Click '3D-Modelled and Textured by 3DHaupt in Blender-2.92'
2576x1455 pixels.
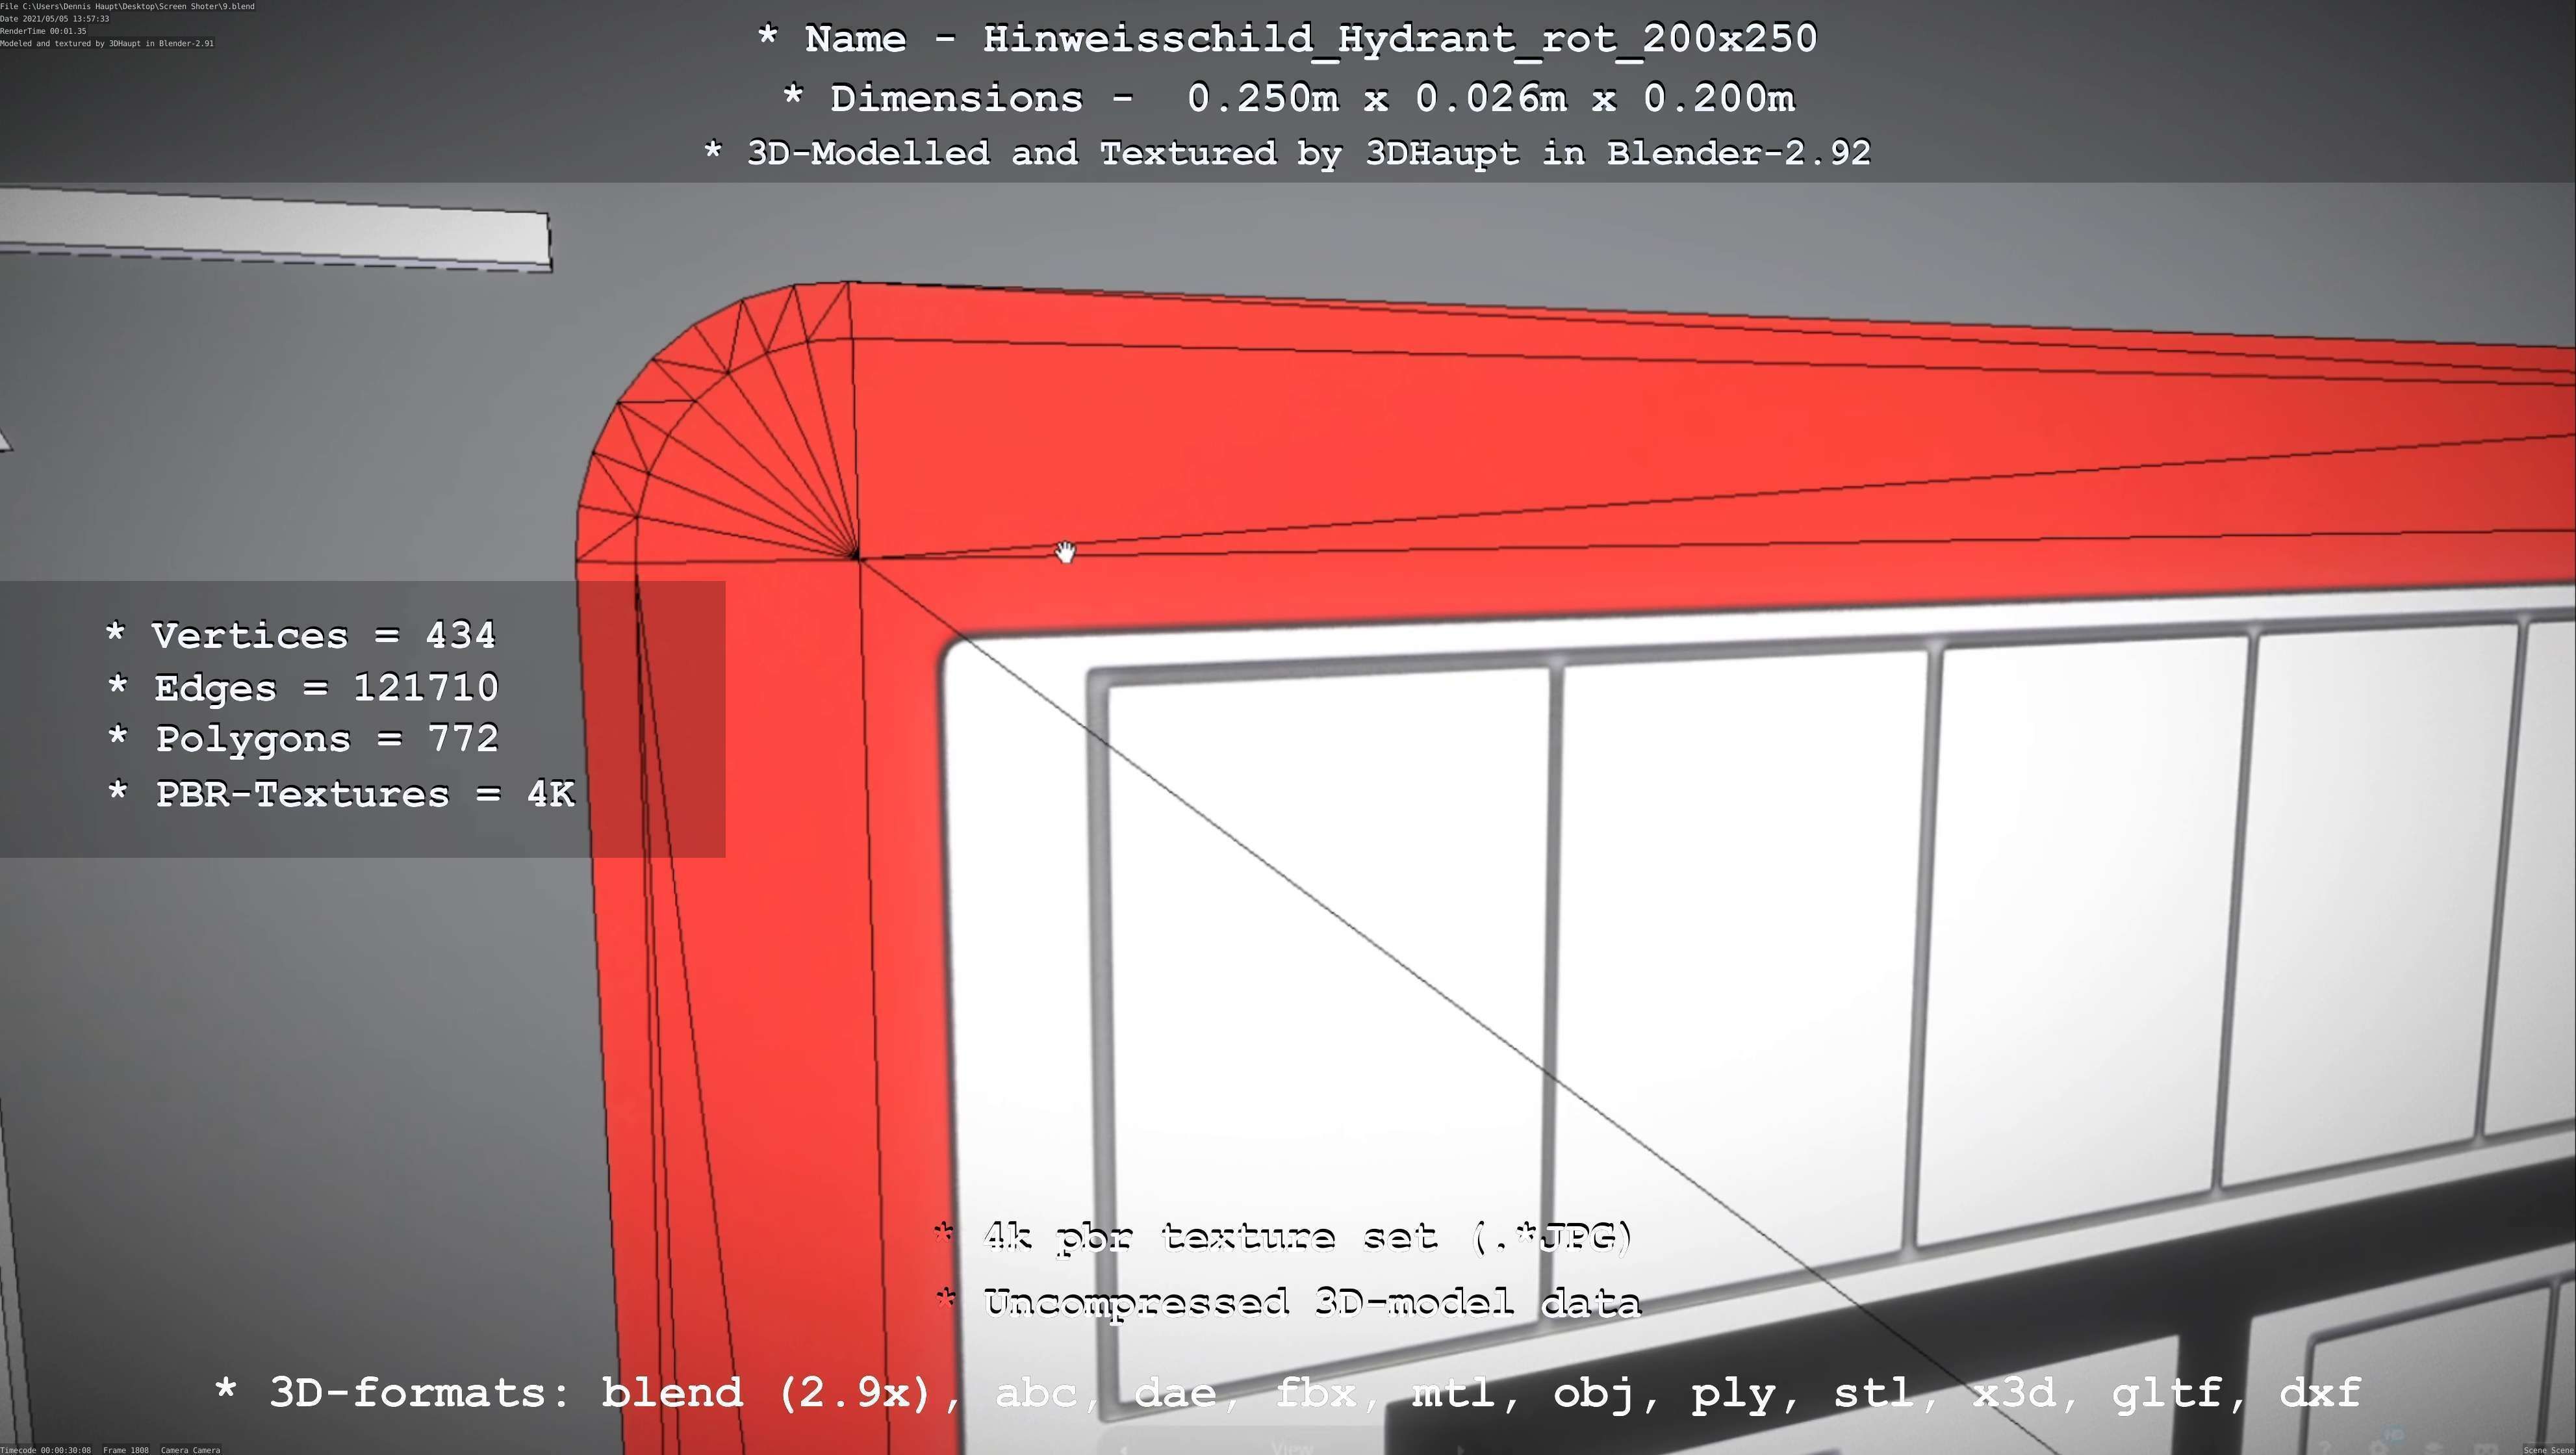pyautogui.click(x=1287, y=153)
